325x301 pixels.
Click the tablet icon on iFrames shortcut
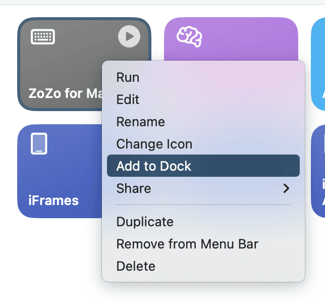coord(39,143)
